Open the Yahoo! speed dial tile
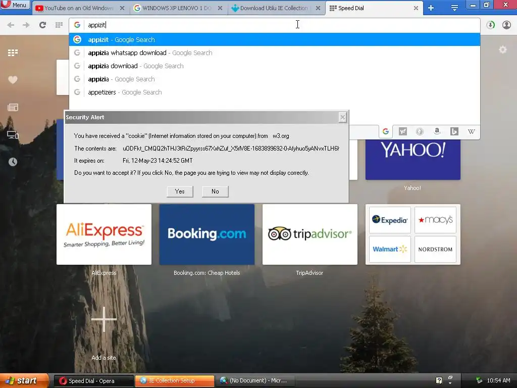The height and width of the screenshot is (388, 517). (413, 159)
